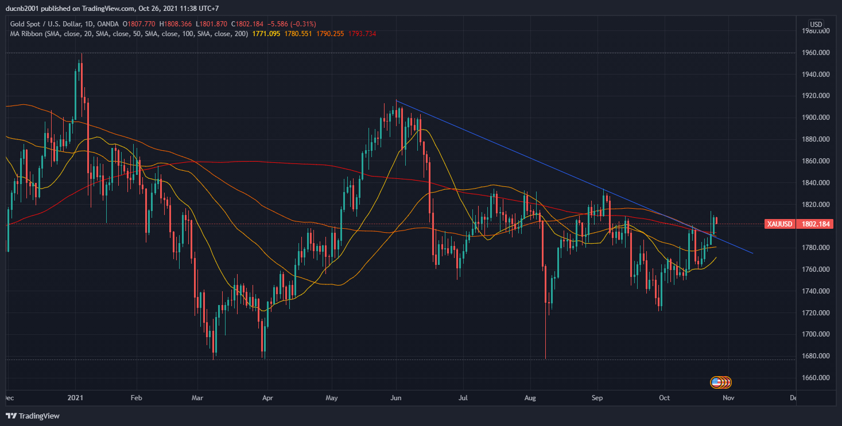Click the Aug label on time axis
Image resolution: width=842 pixels, height=426 pixels.
click(530, 397)
